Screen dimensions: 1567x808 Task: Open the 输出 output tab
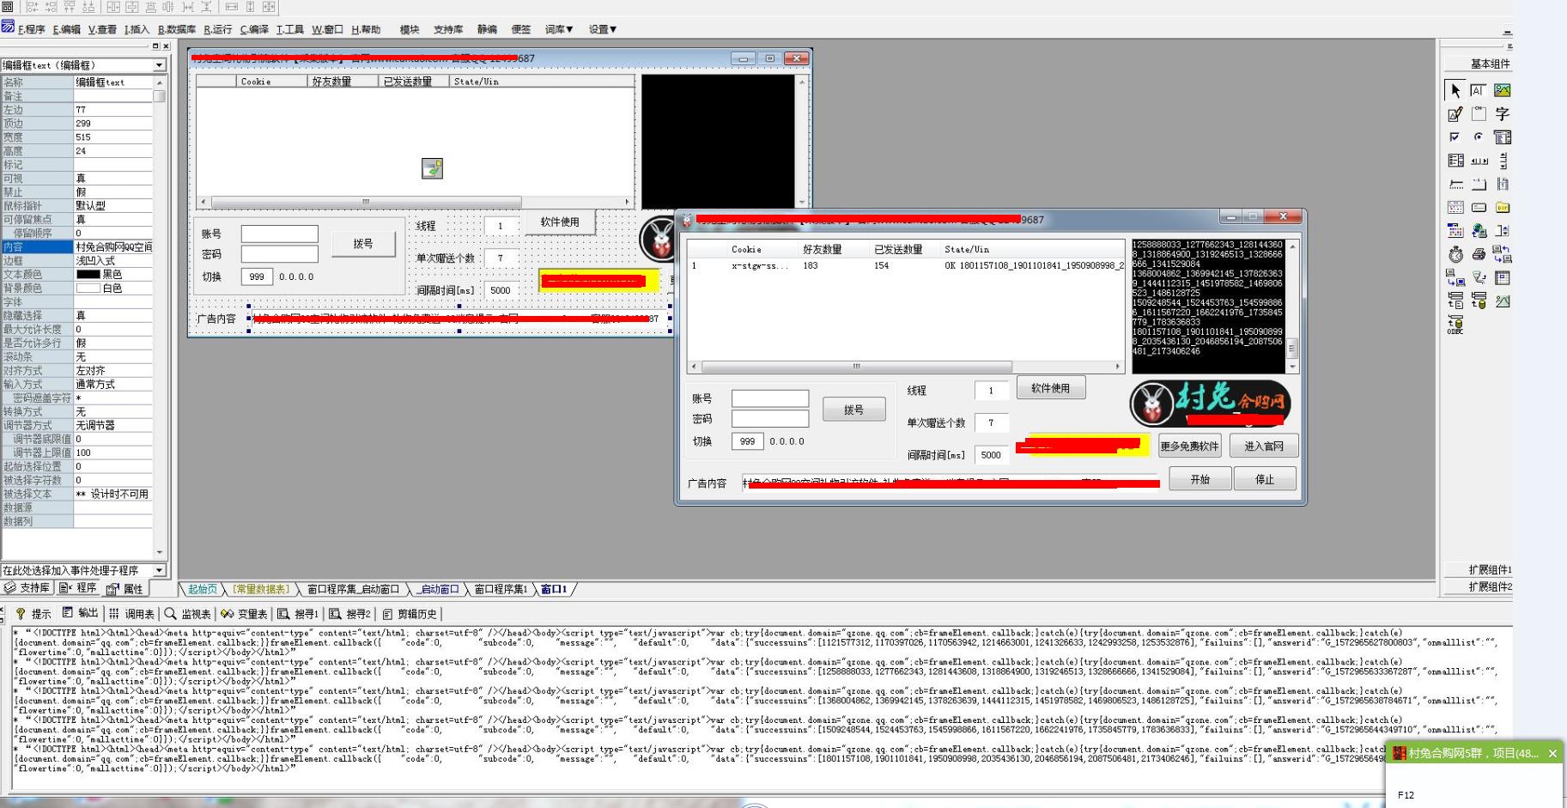coord(81,613)
